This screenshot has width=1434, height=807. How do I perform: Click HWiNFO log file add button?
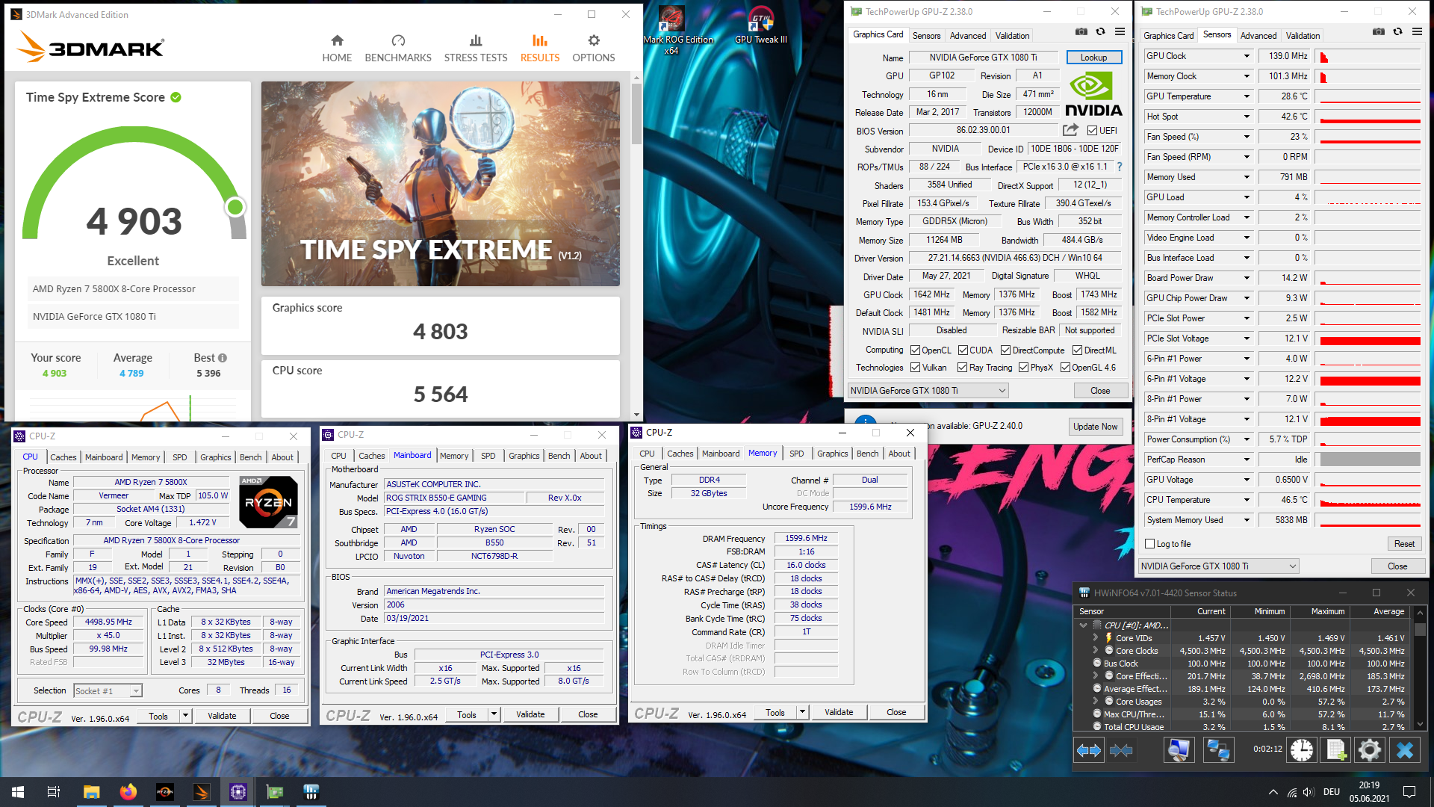click(x=1336, y=750)
